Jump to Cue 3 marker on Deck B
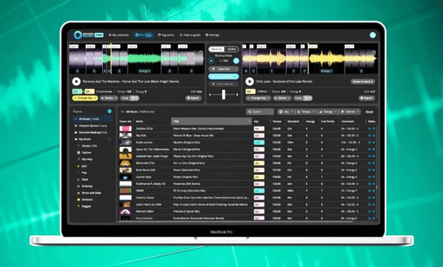Image resolution: width=443 pixels, height=267 pixels. click(261, 47)
